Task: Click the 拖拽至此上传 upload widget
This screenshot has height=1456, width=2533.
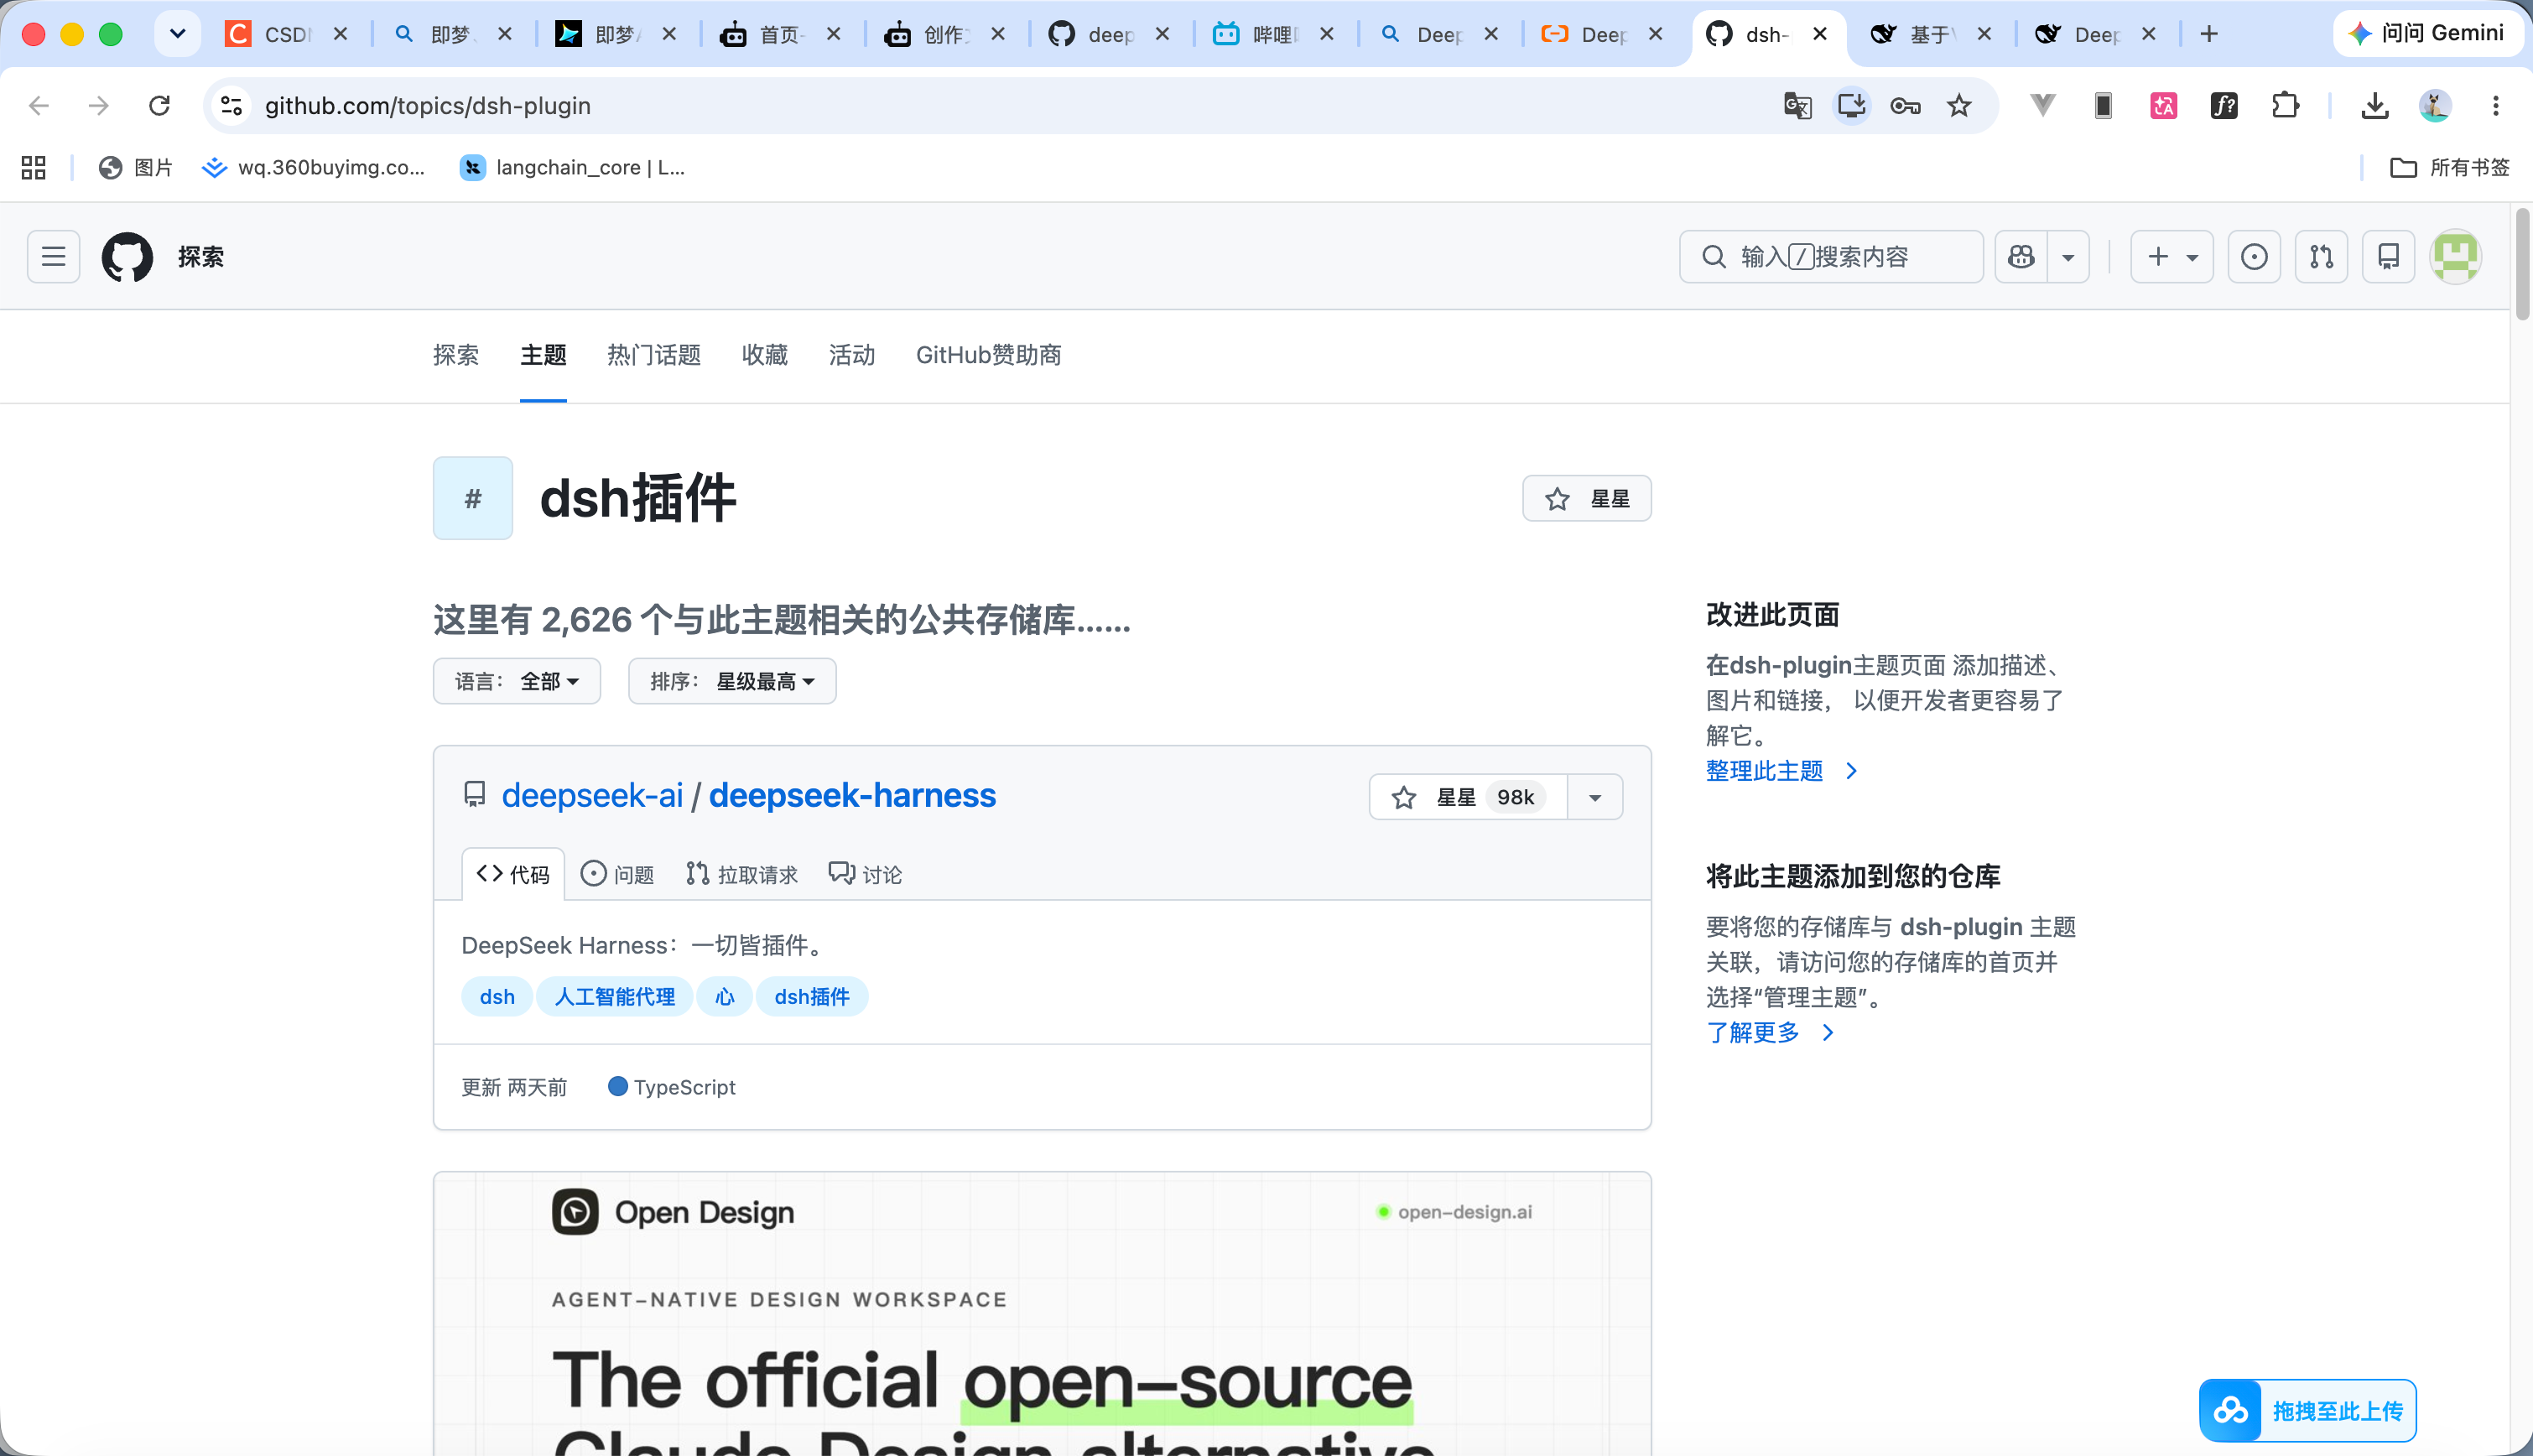Action: [2308, 1411]
